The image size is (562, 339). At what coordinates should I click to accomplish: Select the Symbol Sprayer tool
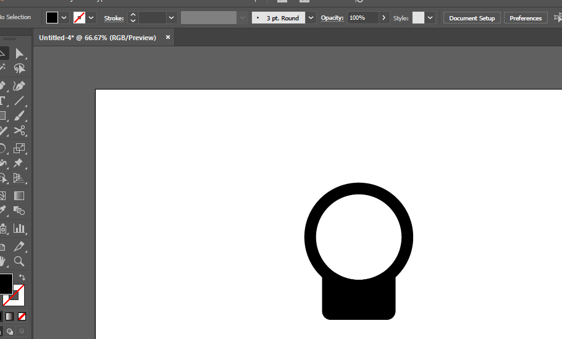pos(3,228)
